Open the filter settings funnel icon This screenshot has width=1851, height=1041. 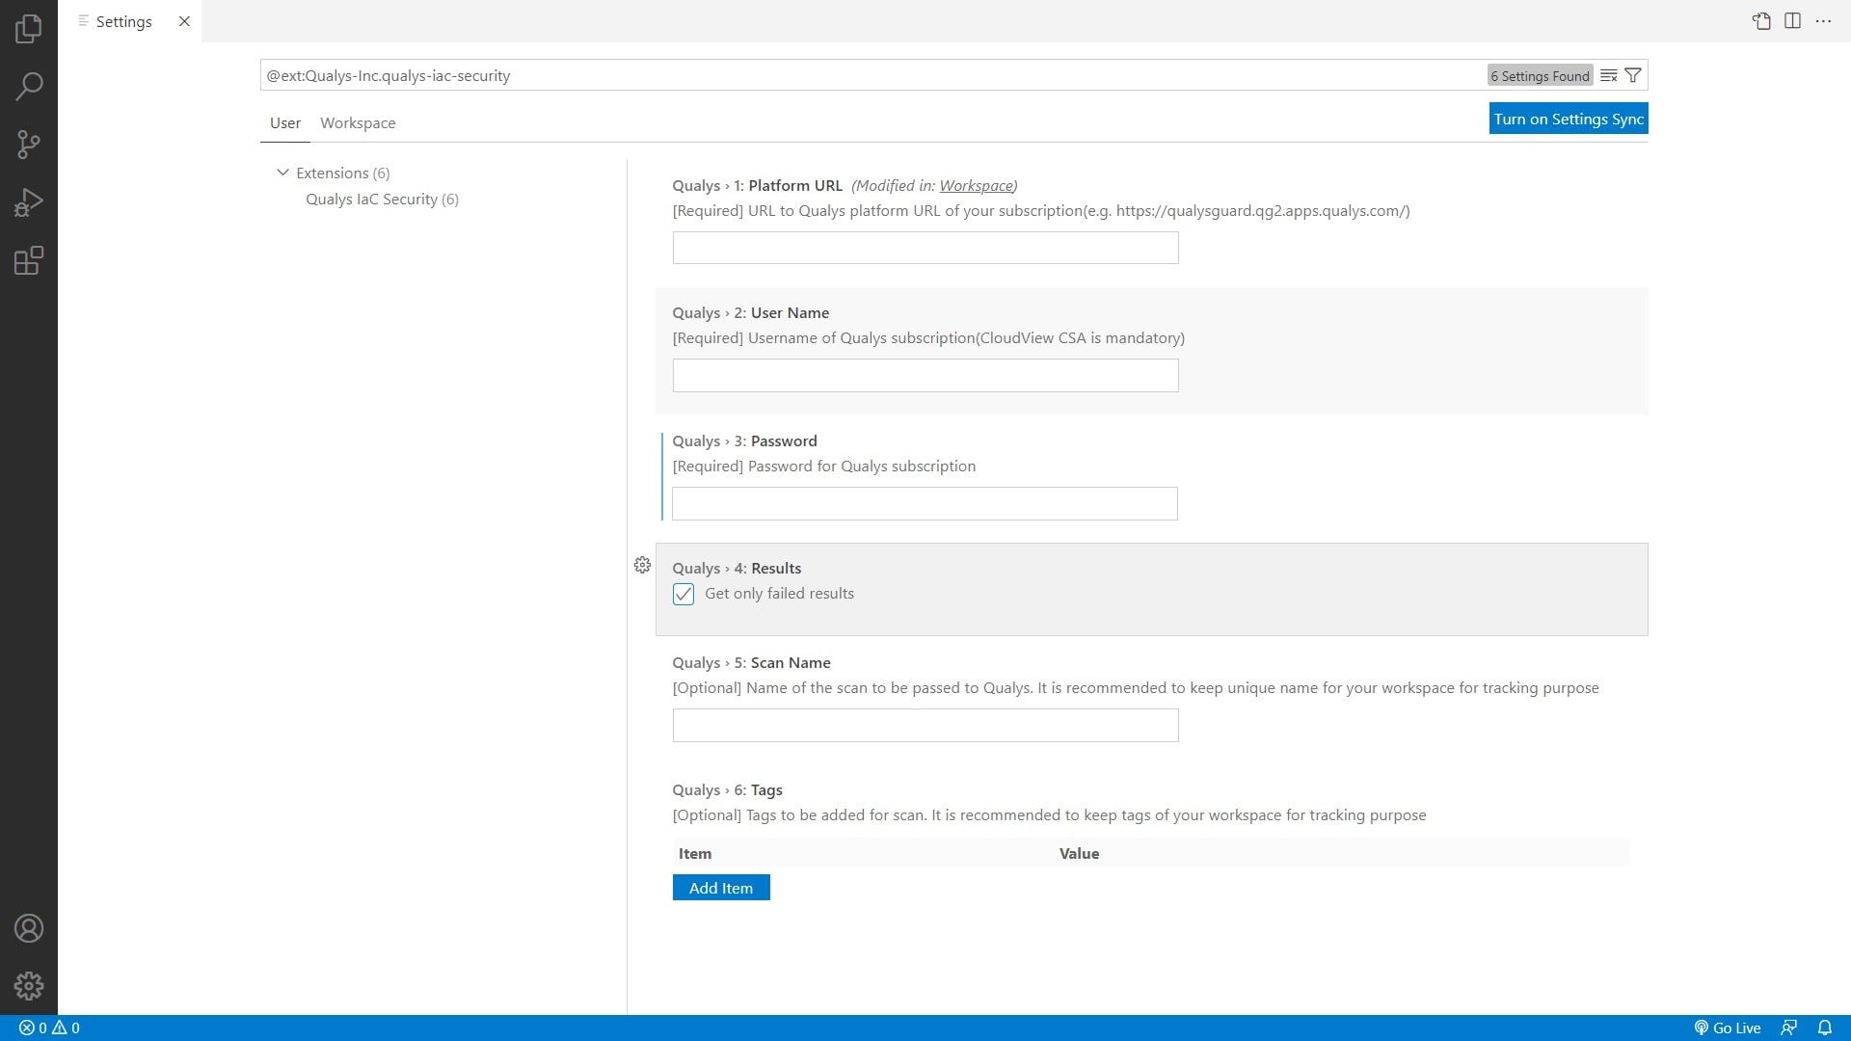pos(1633,75)
